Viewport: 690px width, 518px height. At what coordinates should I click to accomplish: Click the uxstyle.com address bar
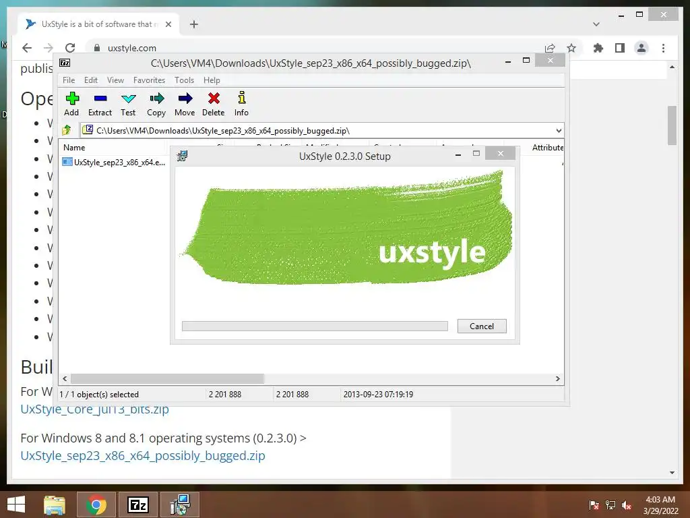(308, 48)
